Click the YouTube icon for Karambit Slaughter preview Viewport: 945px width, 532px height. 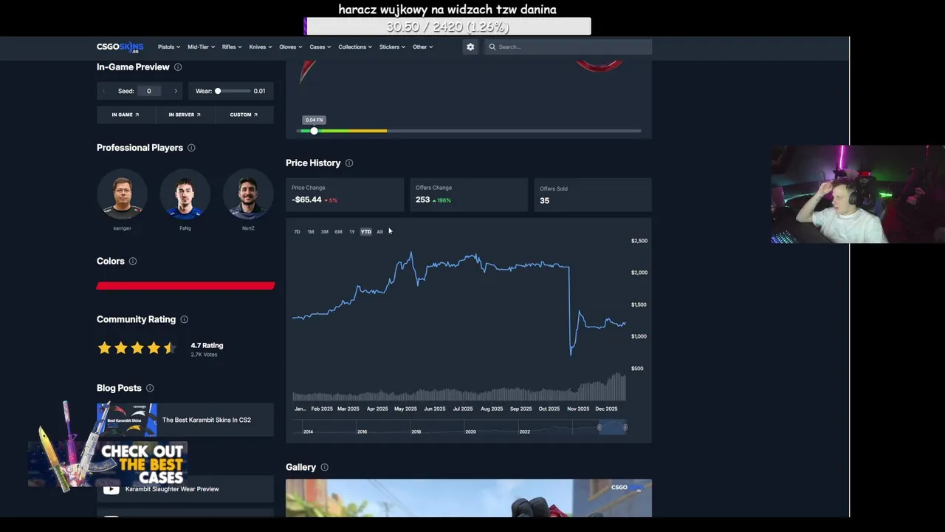tap(111, 488)
